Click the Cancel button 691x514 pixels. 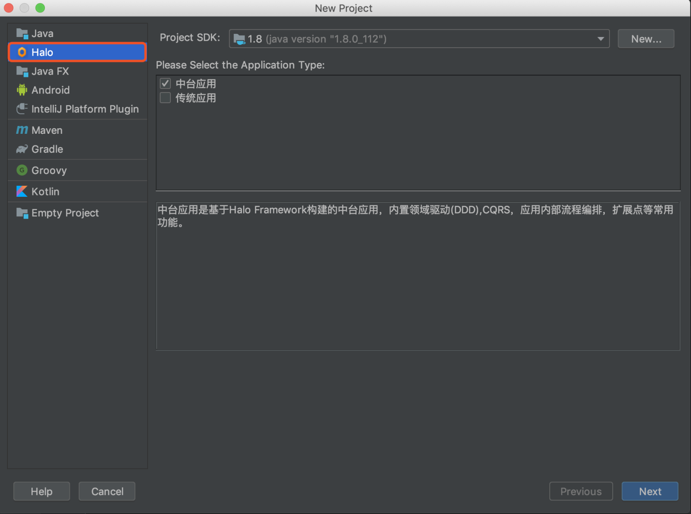click(107, 491)
